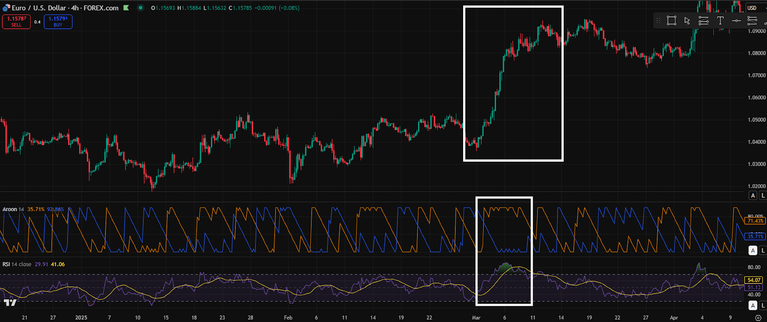Image resolution: width=767 pixels, height=322 pixels.
Task: Click the green market status dot
Action: [140, 8]
